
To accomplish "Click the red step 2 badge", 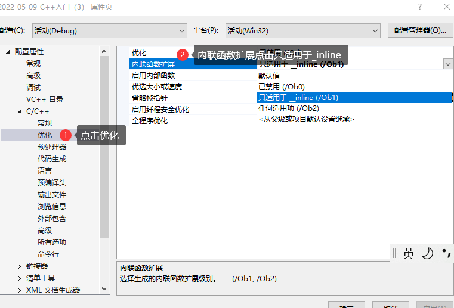I will click(x=183, y=55).
